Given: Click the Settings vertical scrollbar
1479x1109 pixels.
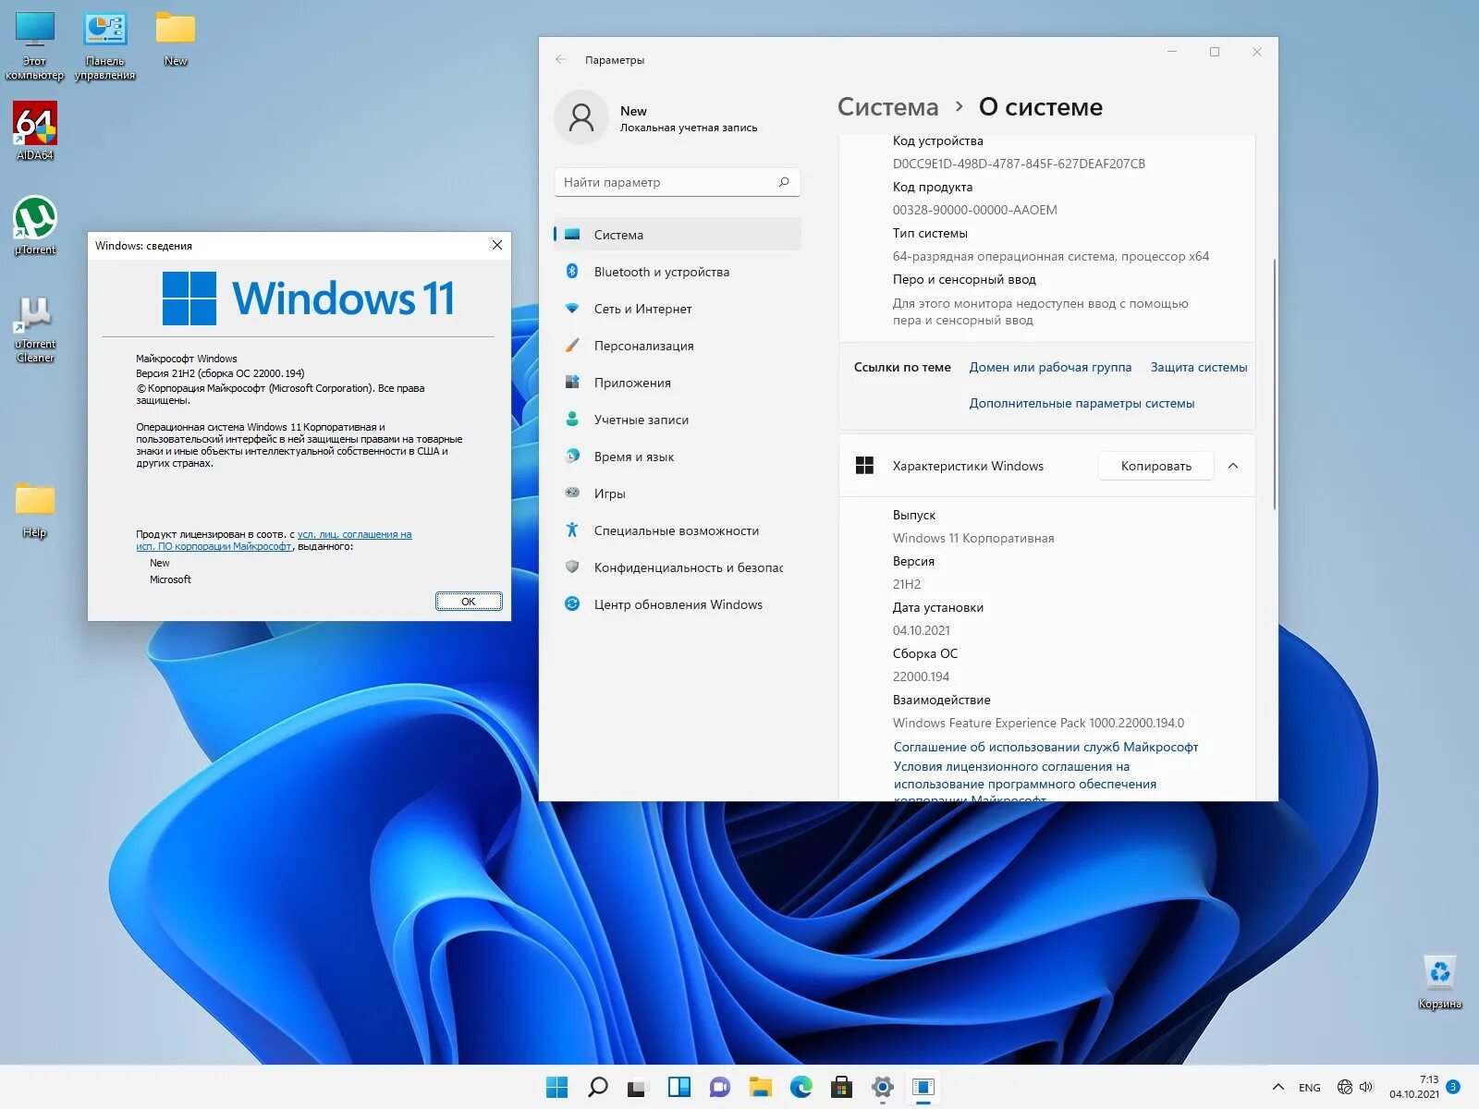Looking at the screenshot, I should coord(1275,384).
